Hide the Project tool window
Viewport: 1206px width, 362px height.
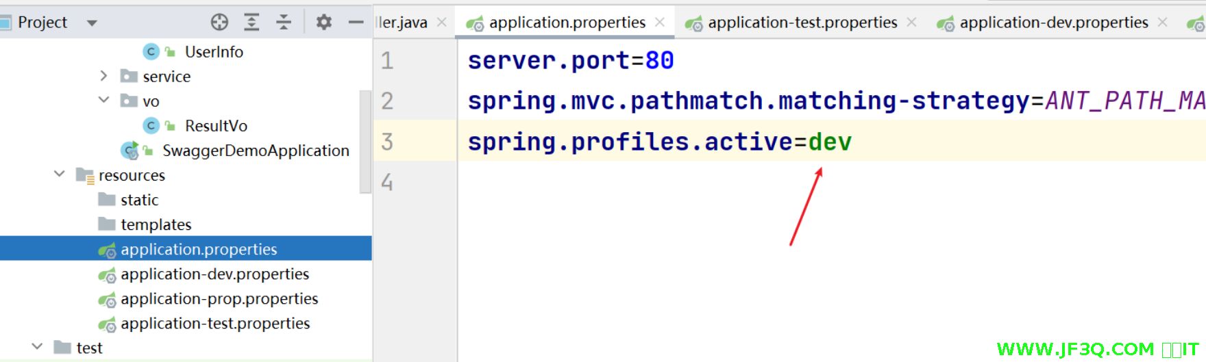click(x=356, y=23)
